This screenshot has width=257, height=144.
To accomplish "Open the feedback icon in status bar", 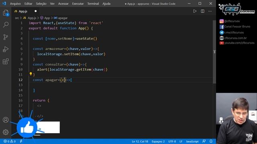I will 204,141.
